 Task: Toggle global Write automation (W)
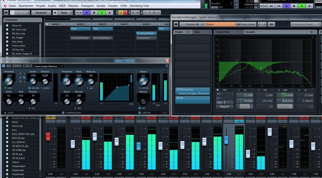[x=138, y=13]
